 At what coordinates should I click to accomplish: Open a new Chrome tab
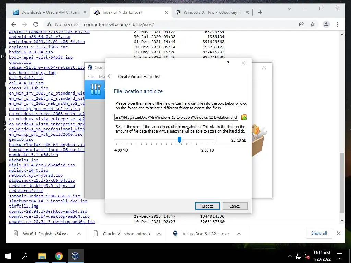coord(260,12)
